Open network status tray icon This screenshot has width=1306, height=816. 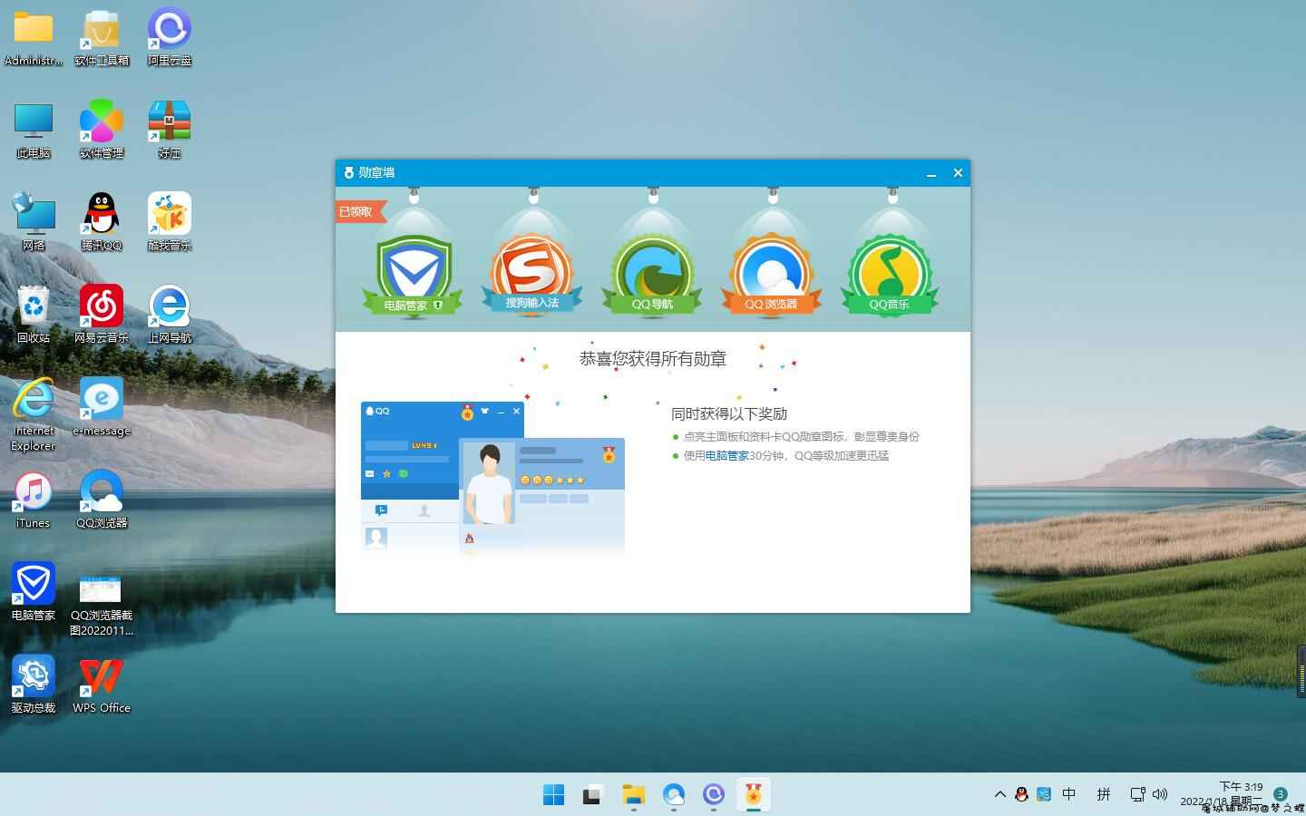pos(1137,794)
